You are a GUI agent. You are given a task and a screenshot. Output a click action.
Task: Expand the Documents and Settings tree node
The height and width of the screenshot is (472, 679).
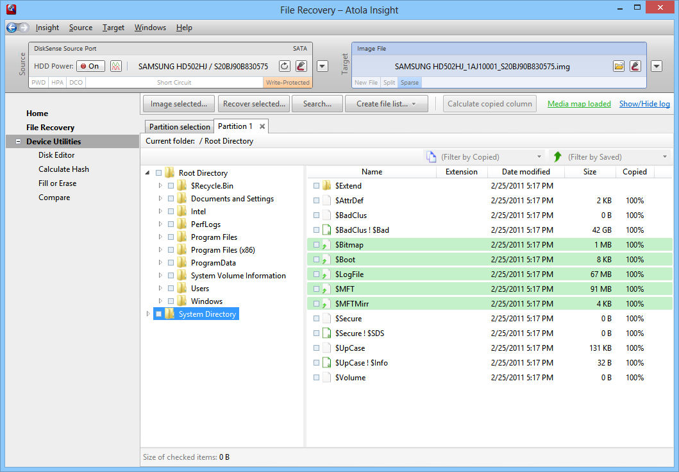click(x=160, y=198)
